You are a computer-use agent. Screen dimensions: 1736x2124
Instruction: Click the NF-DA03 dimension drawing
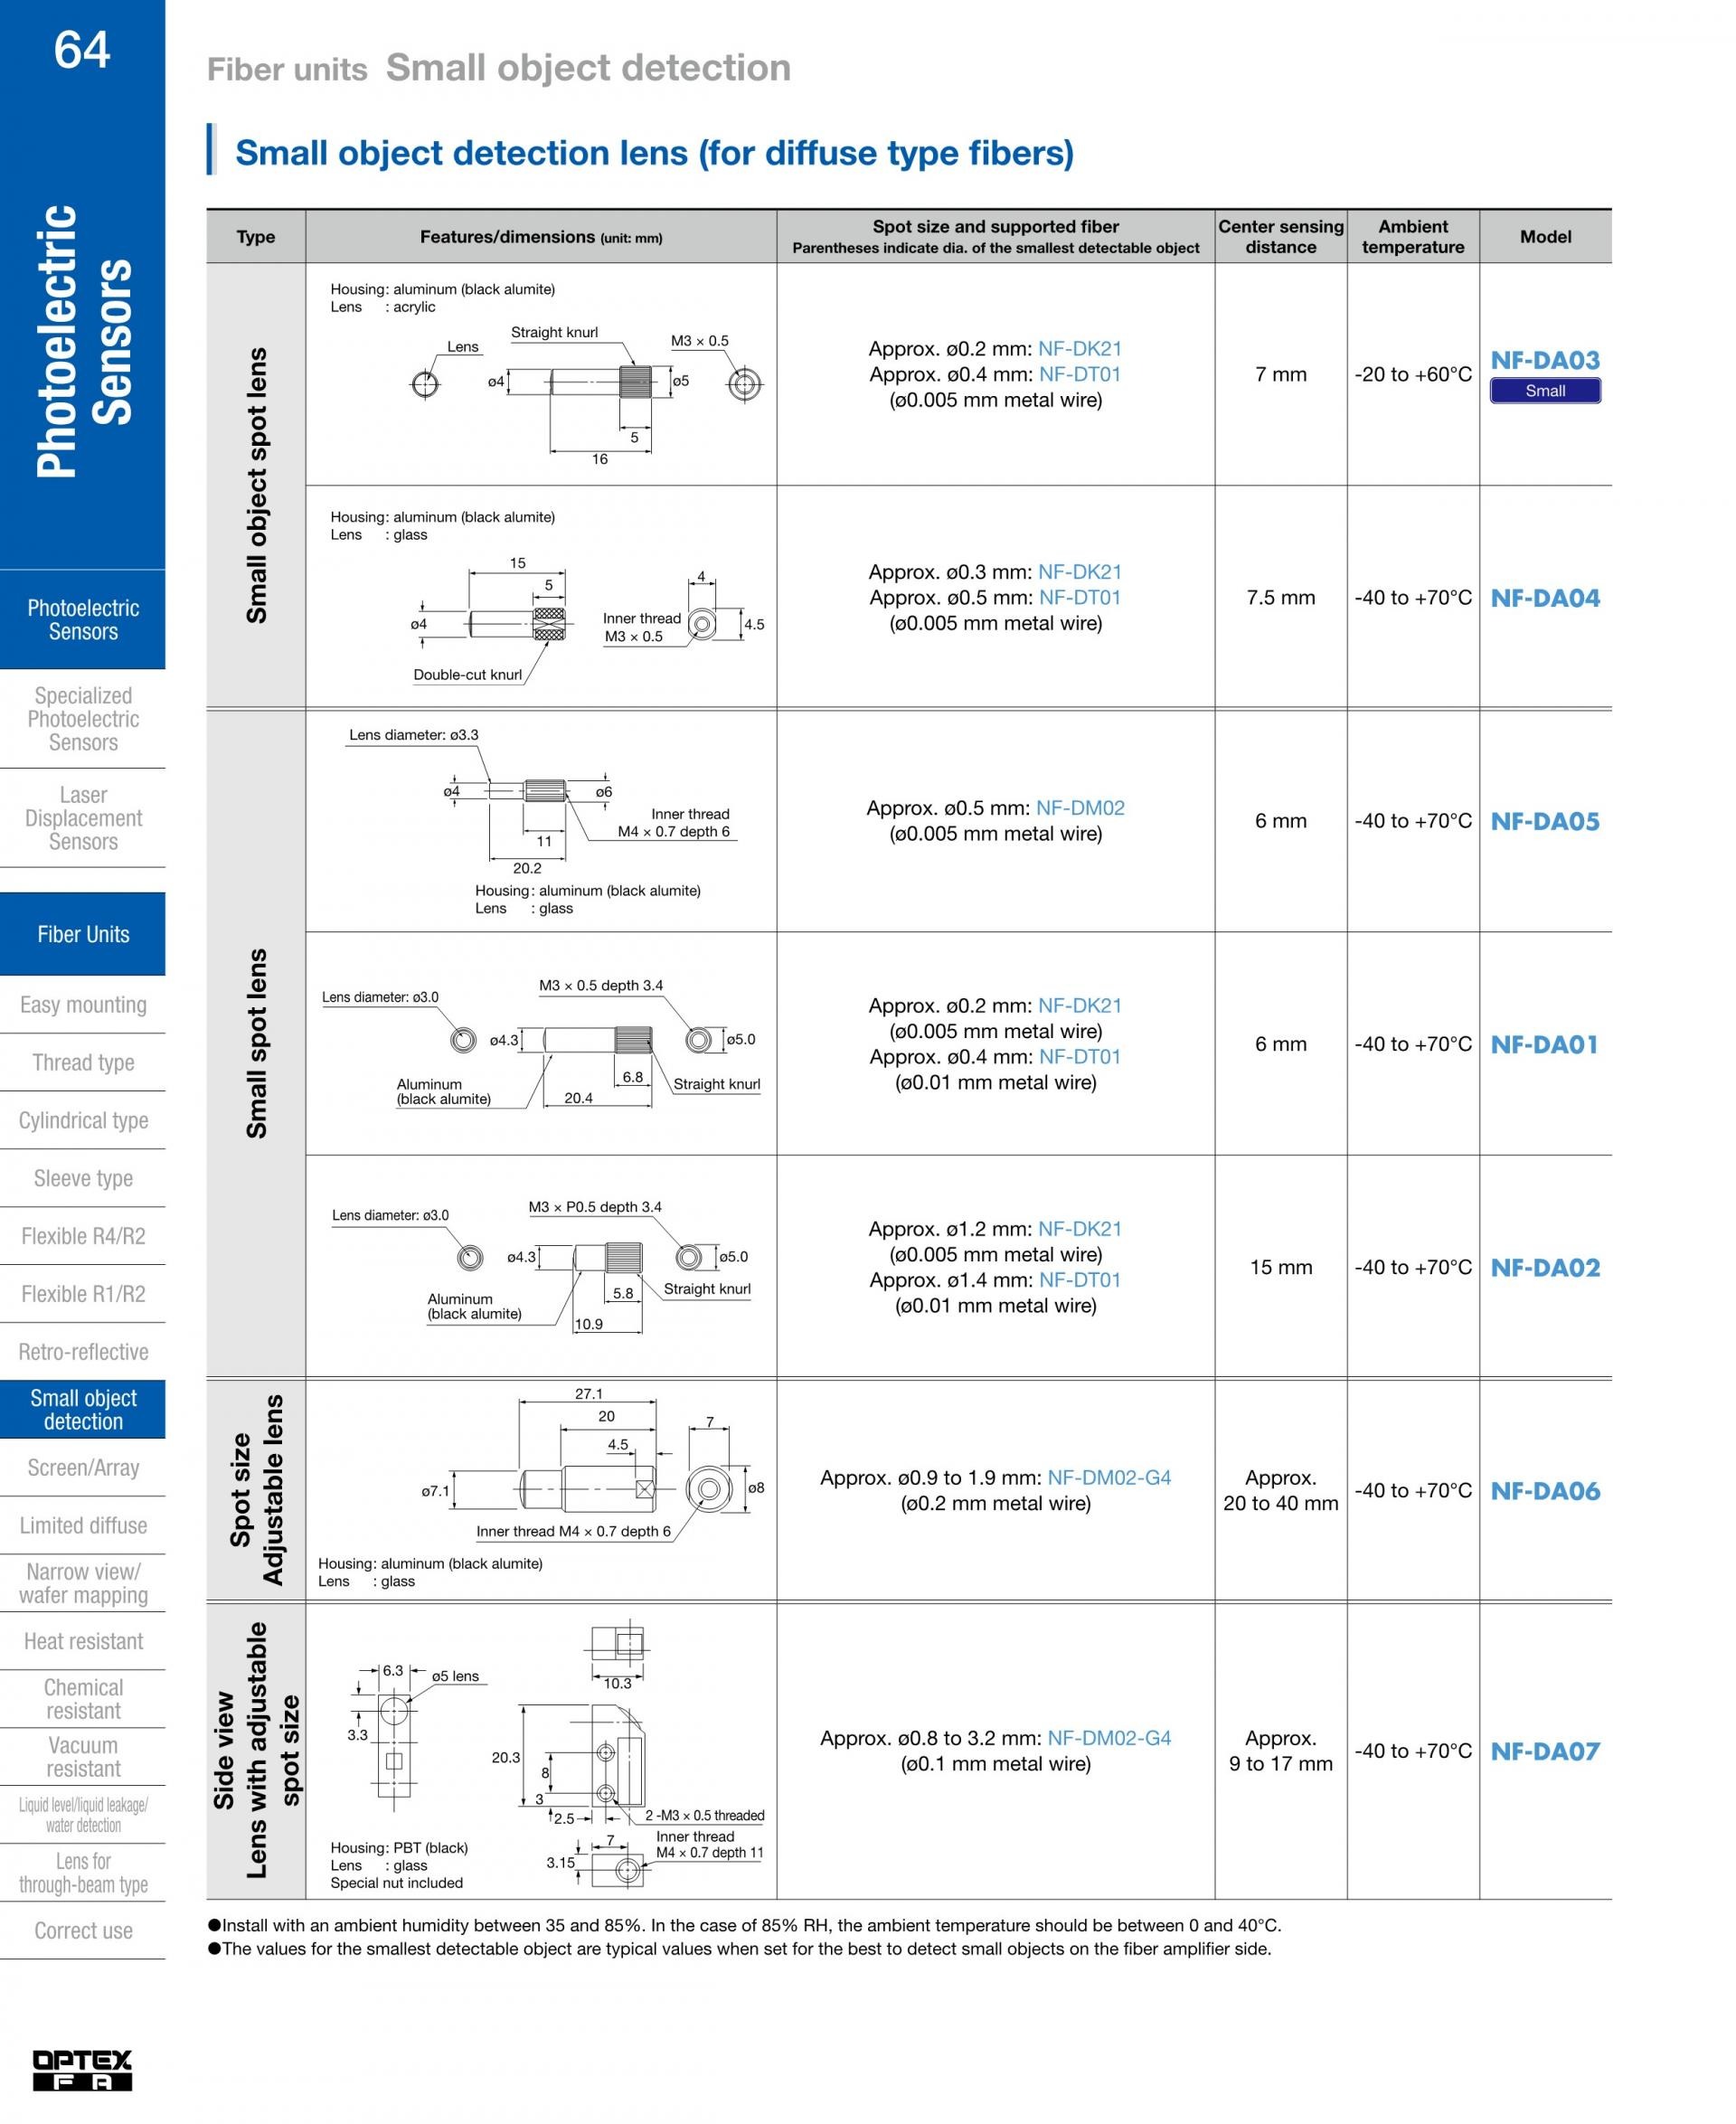588,395
